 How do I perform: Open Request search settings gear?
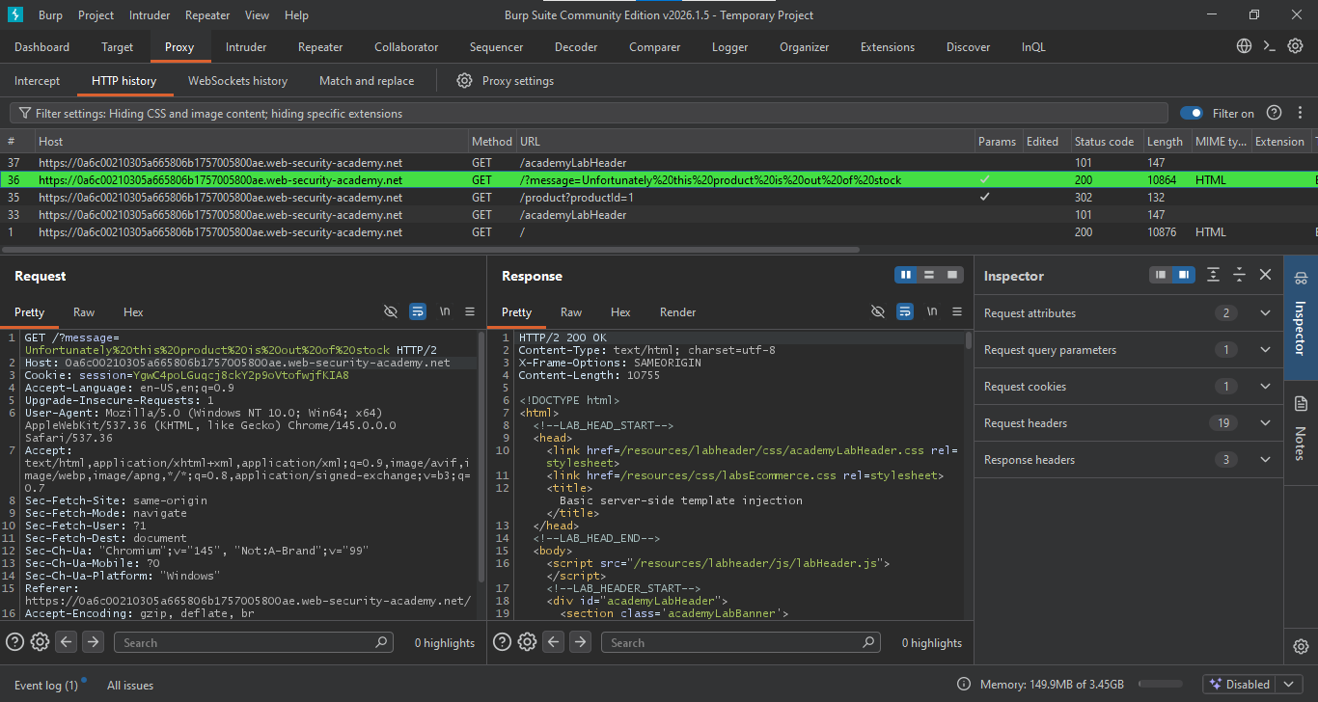[x=40, y=642]
